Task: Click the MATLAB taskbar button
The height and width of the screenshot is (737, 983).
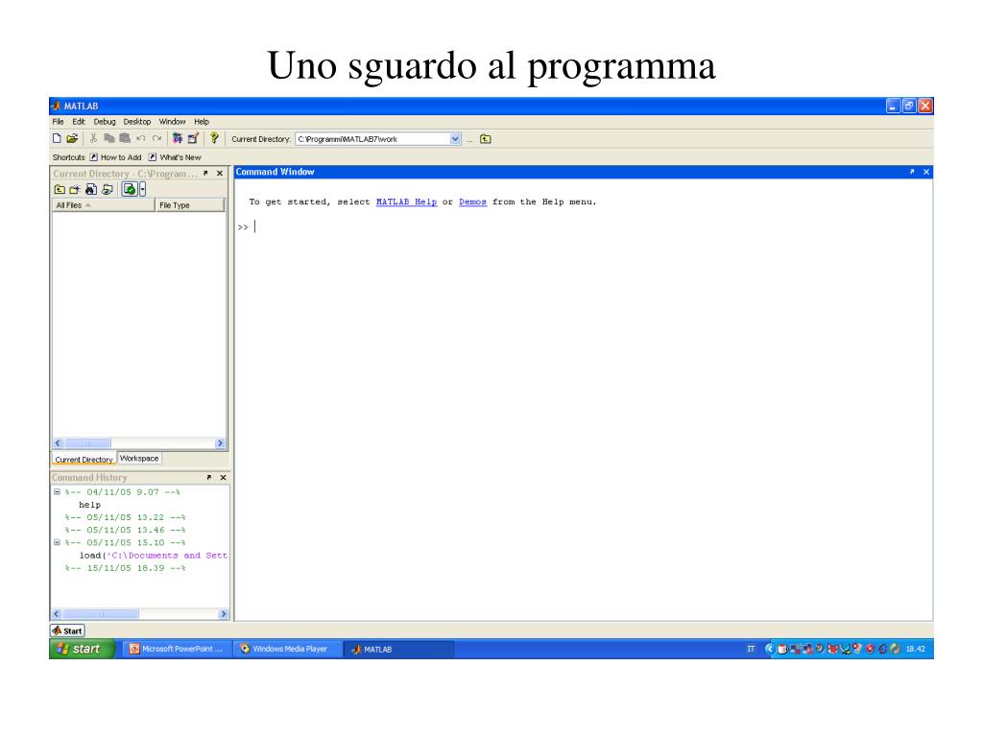Action: click(398, 650)
